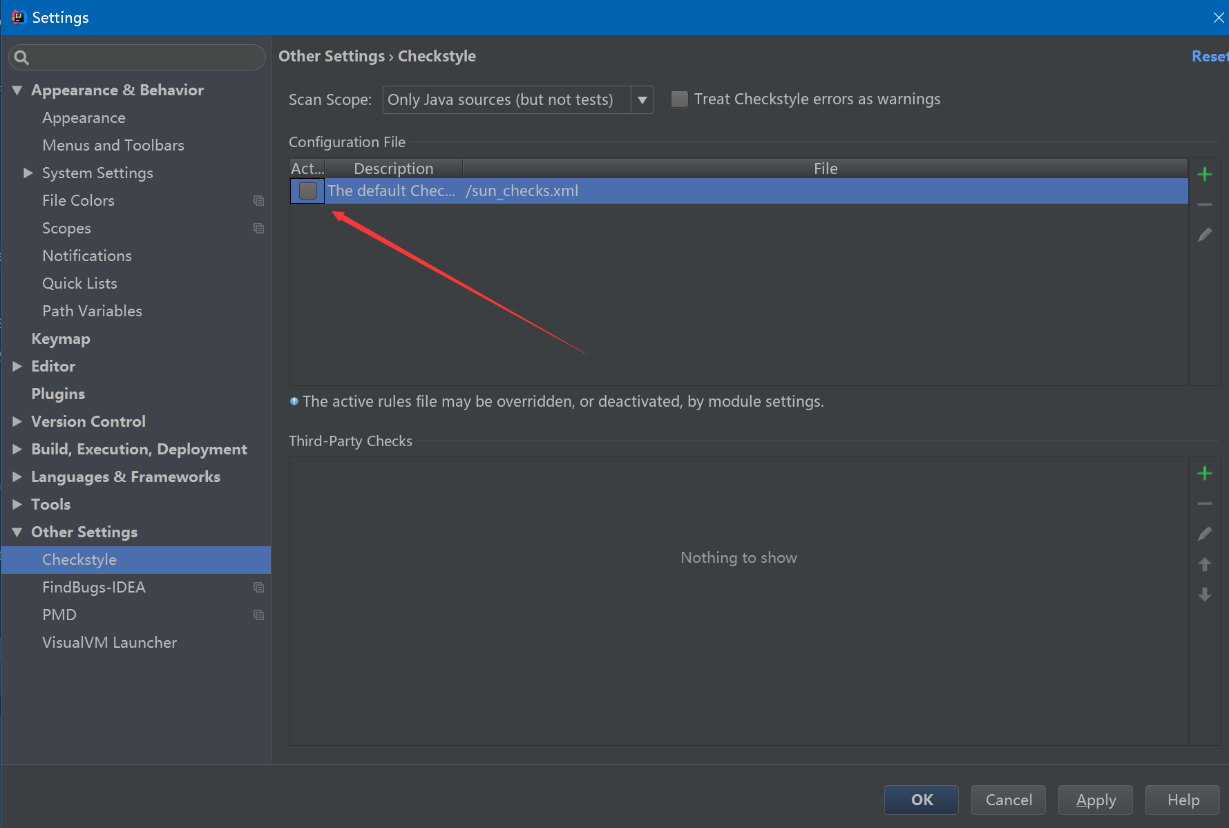Collapse the Appearance & Behavior section
This screenshot has width=1229, height=828.
point(17,90)
